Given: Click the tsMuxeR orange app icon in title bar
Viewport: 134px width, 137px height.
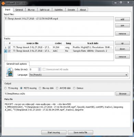Looking at the screenshot, I should (x=3, y=3).
